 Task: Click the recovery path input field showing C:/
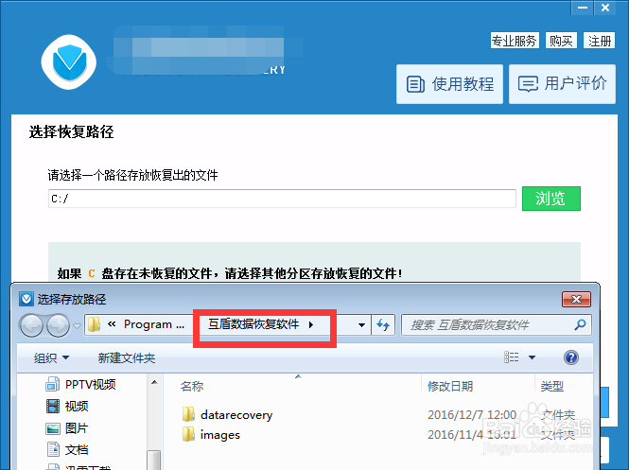[282, 199]
